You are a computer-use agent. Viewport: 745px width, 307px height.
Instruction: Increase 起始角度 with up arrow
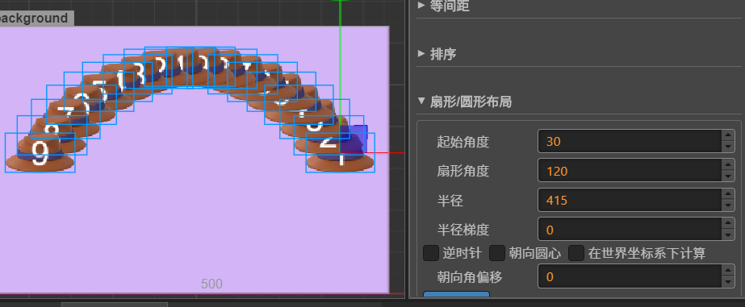click(x=727, y=135)
